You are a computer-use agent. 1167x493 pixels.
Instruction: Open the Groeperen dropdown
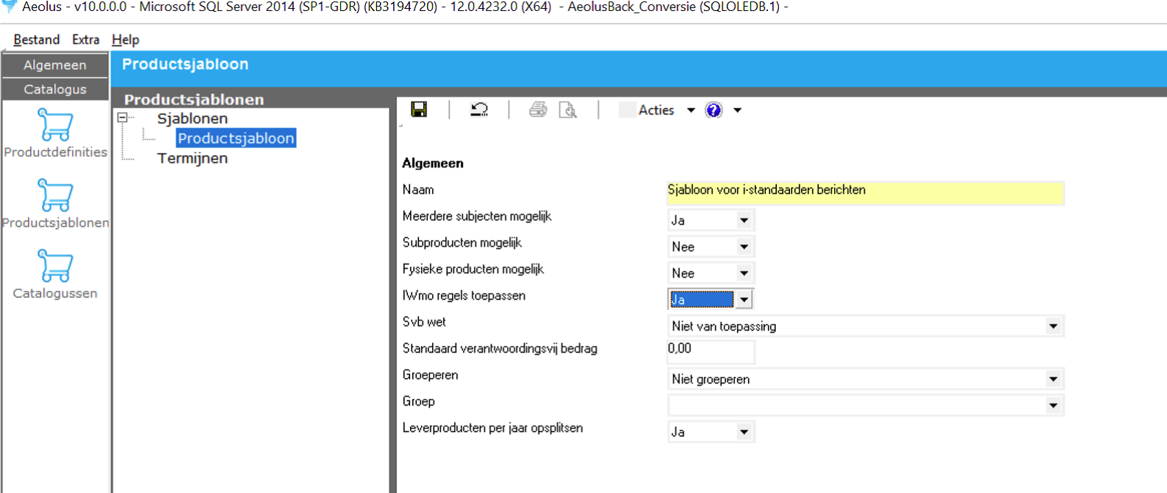pyautogui.click(x=1053, y=379)
